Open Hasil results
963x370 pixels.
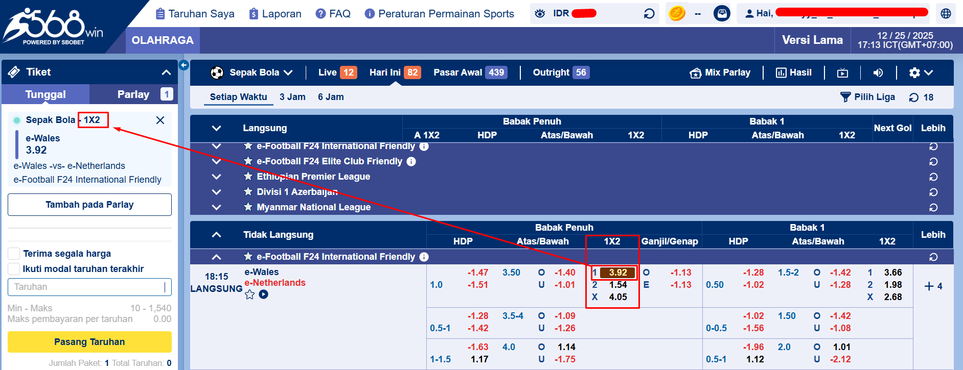(794, 72)
